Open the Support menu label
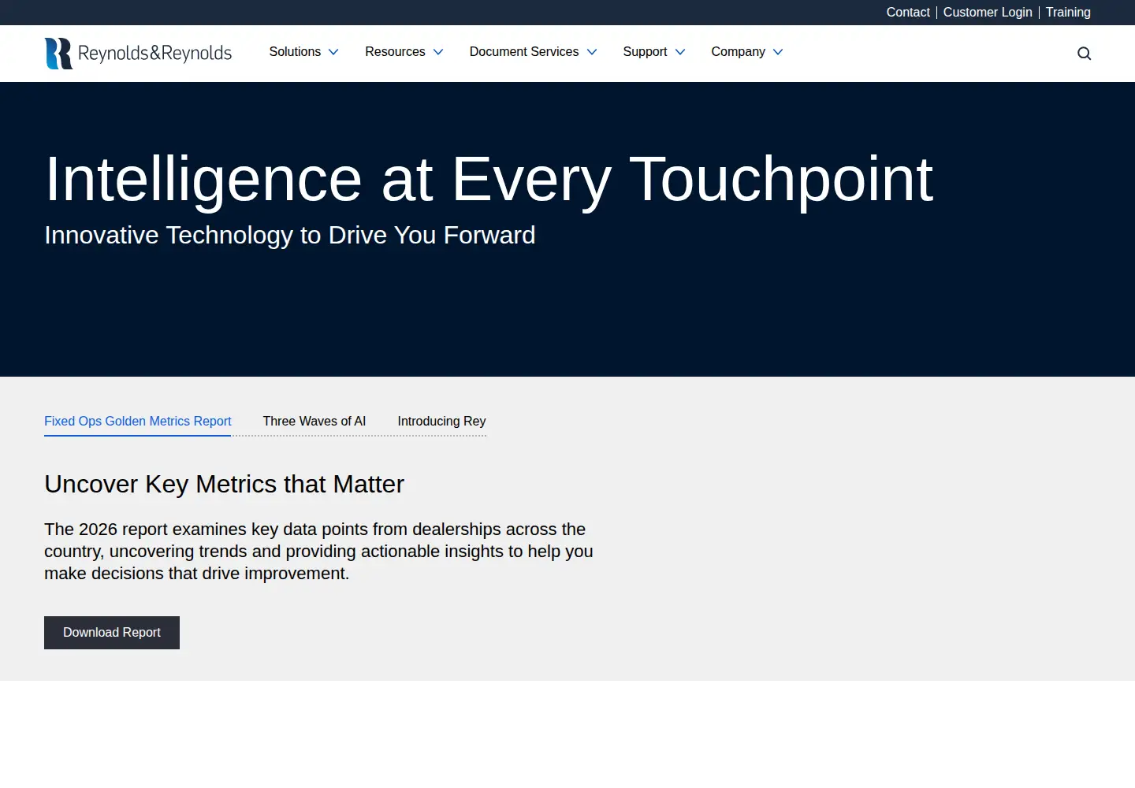The width and height of the screenshot is (1135, 788). [645, 52]
